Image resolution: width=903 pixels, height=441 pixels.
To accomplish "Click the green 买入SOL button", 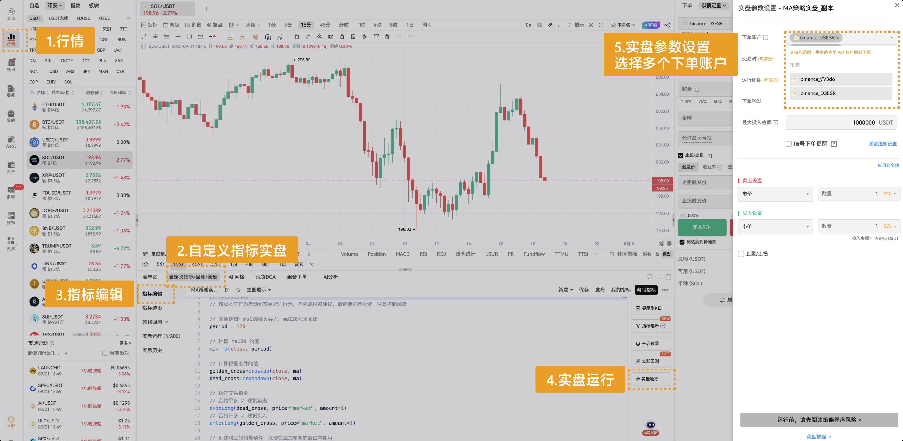I will (702, 227).
